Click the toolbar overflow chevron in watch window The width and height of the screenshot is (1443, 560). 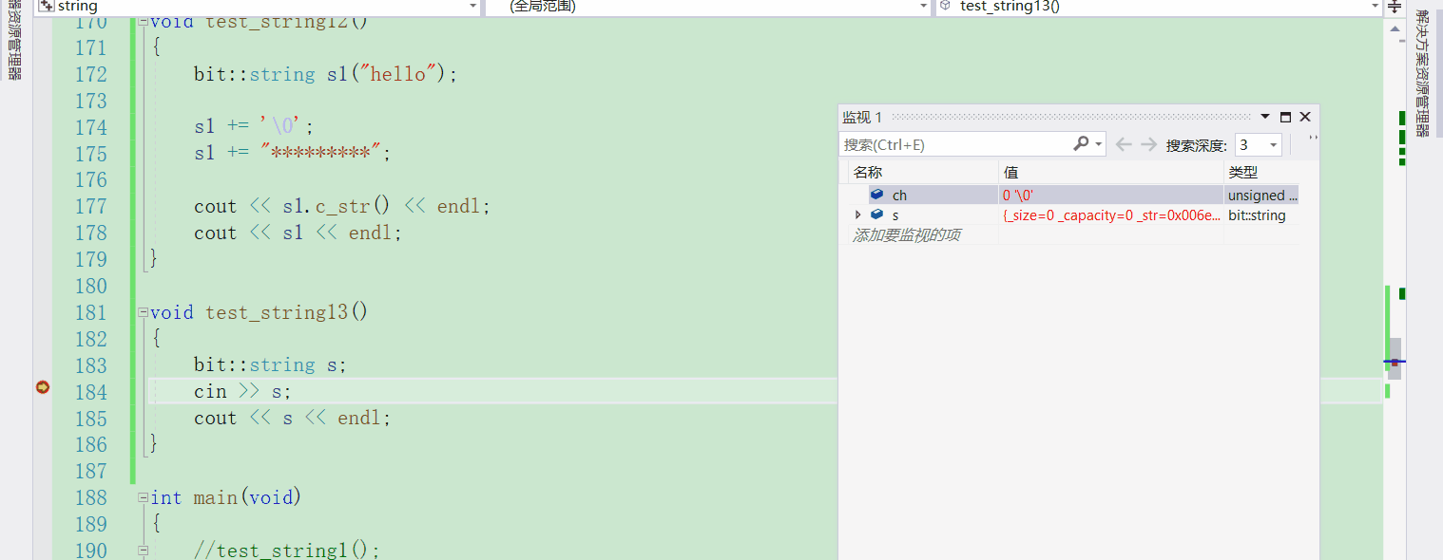(1313, 139)
